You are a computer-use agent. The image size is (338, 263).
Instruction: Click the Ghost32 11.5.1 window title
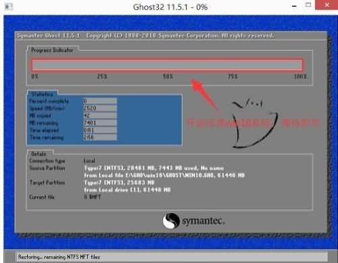(170, 7)
